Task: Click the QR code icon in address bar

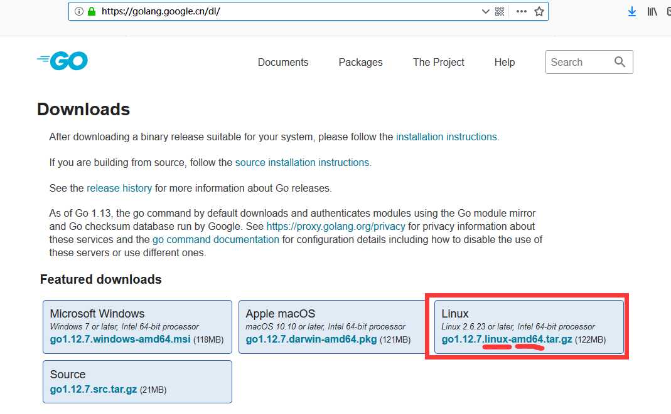Action: 500,11
